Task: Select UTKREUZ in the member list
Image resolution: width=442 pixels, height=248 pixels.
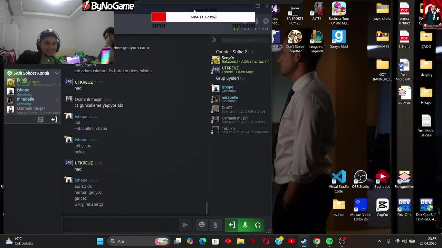Action: (230, 68)
